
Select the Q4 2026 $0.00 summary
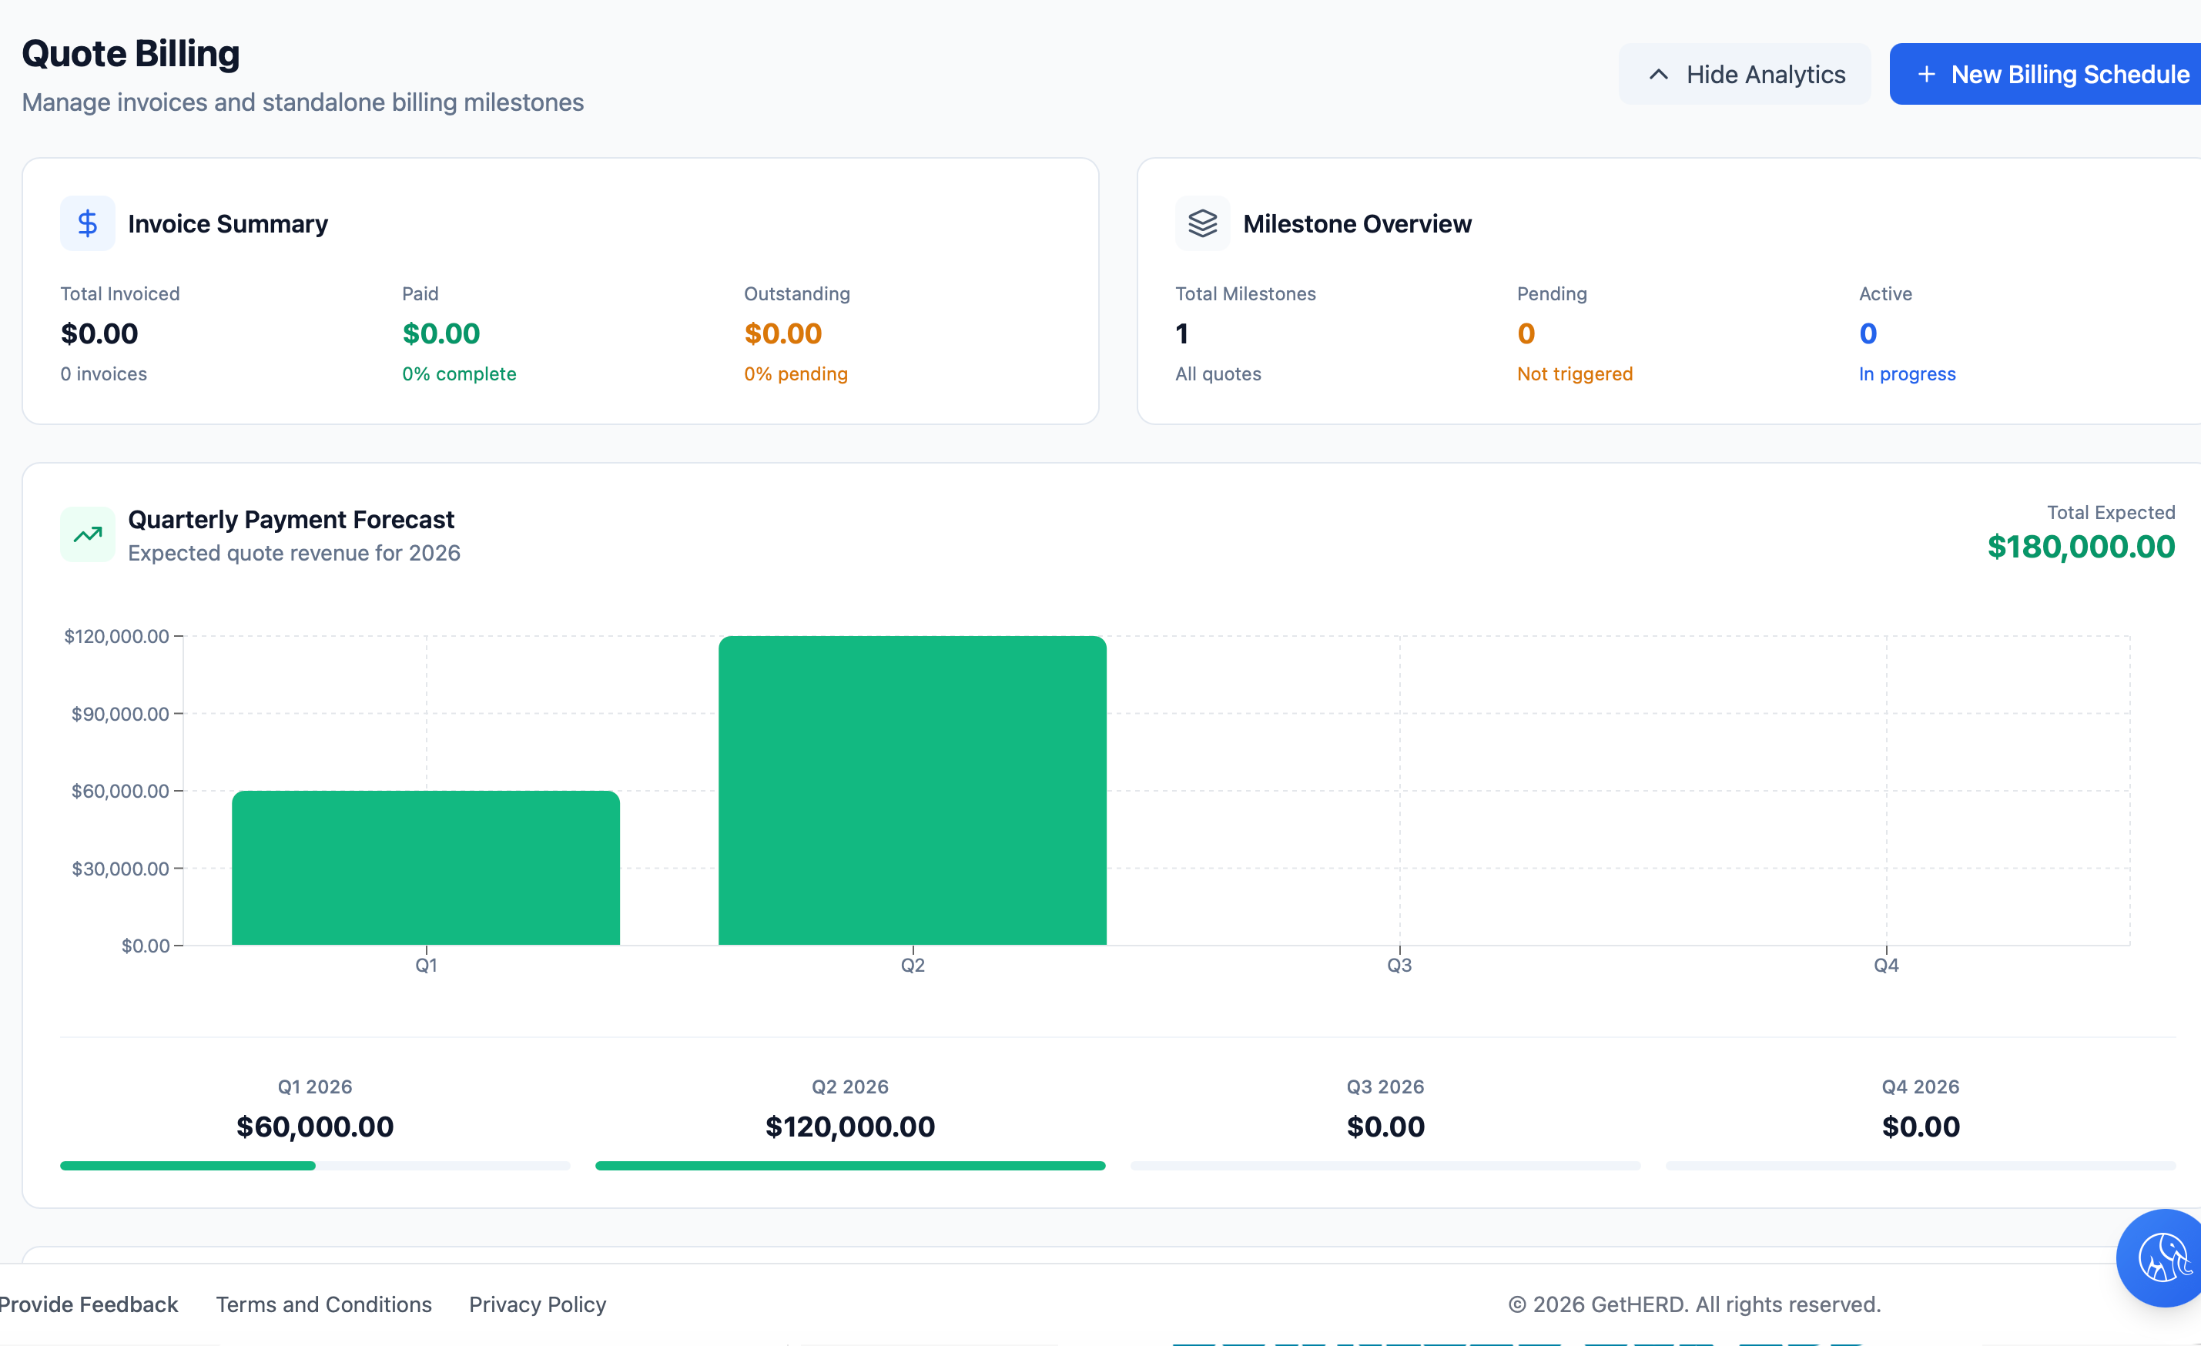pos(1920,1127)
